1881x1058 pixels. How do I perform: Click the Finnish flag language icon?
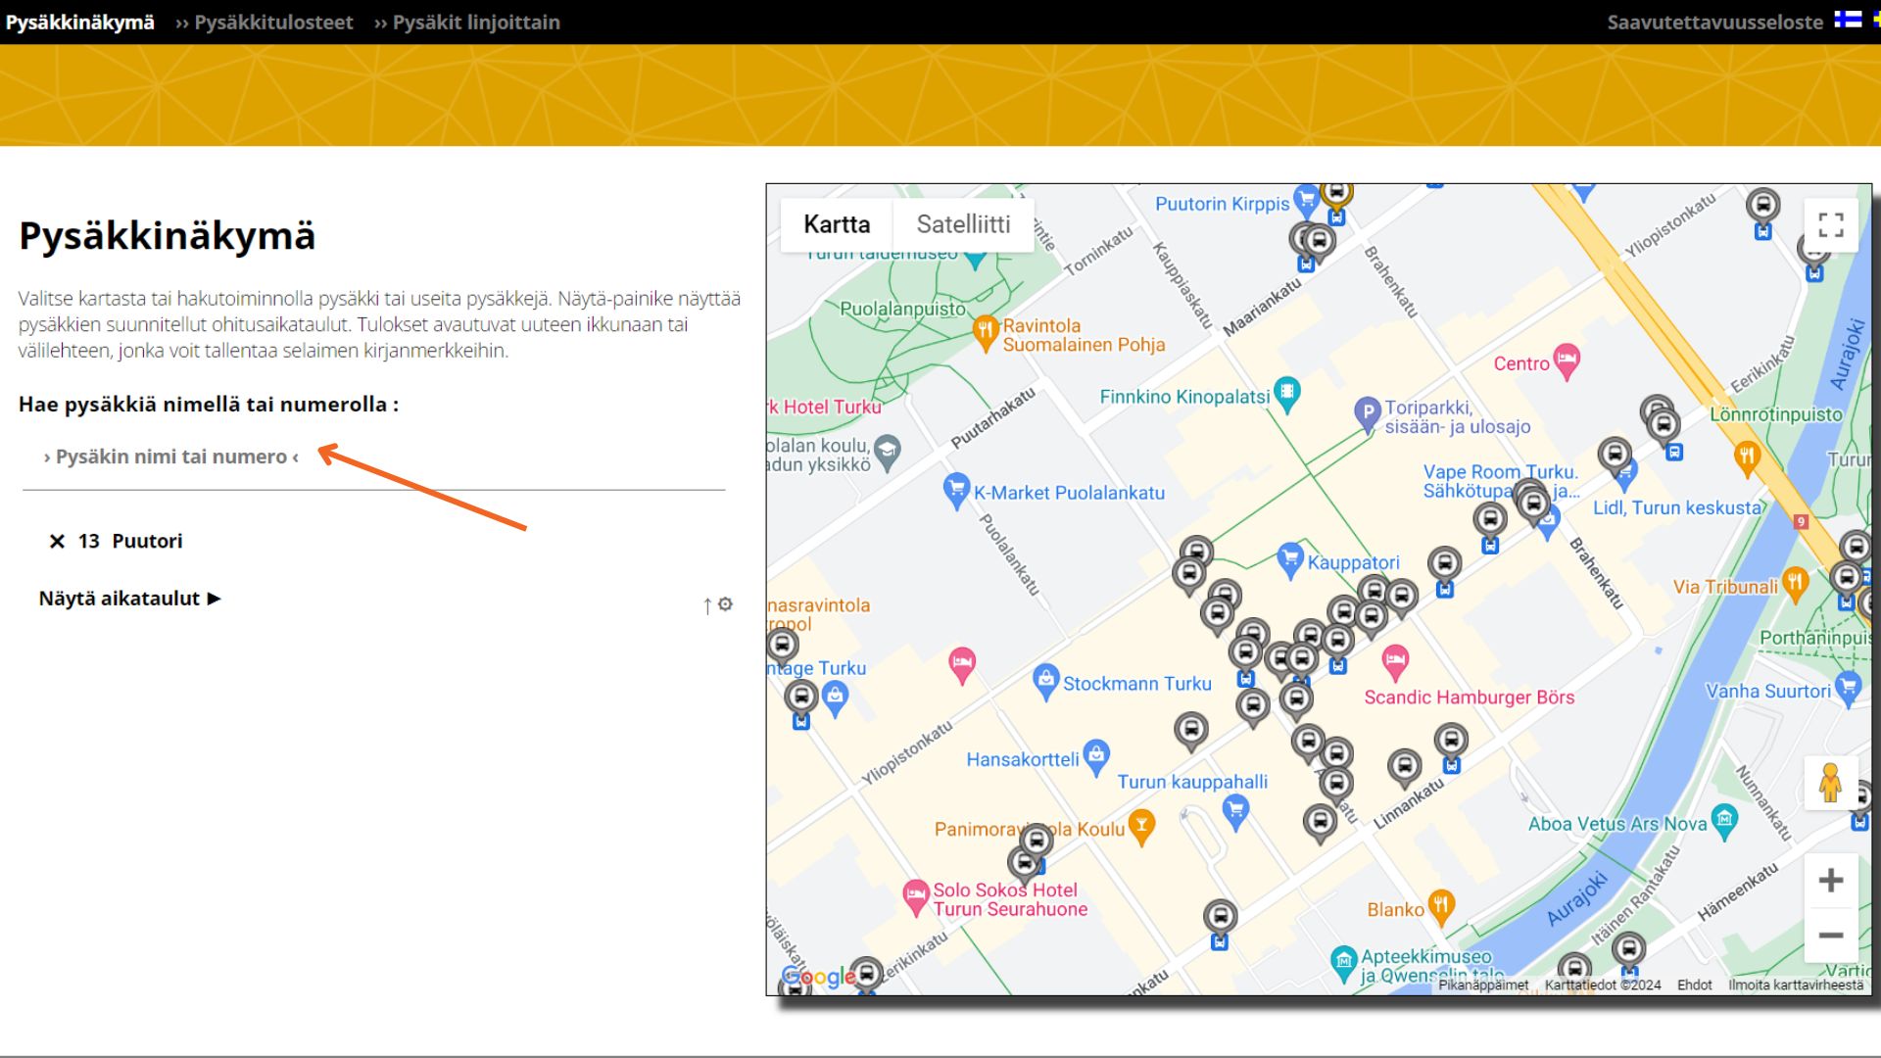click(1848, 20)
